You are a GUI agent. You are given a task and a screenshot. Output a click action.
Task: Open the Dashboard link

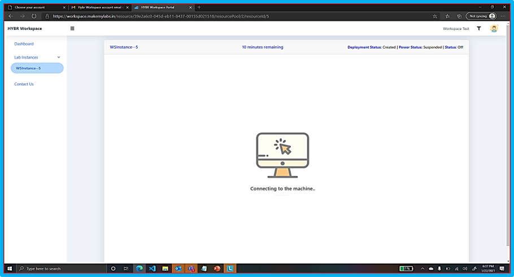tap(24, 44)
